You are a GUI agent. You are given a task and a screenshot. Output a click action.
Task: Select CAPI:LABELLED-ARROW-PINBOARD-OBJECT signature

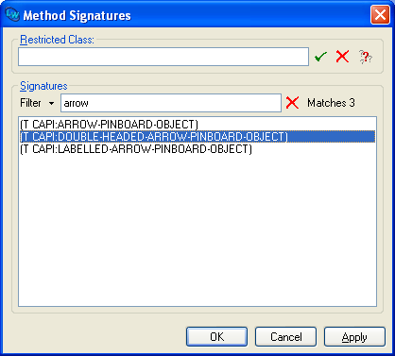click(136, 149)
